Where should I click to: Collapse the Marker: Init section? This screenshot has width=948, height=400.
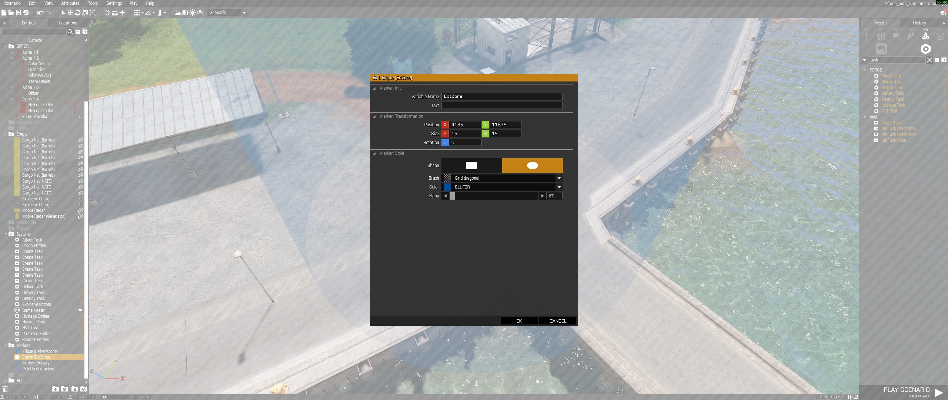[x=374, y=89]
